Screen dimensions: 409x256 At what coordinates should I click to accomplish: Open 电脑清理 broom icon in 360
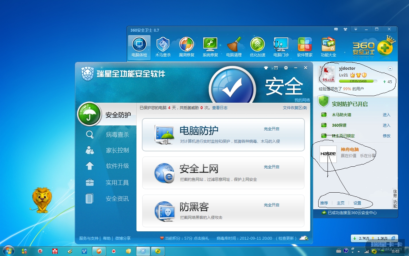[234, 47]
